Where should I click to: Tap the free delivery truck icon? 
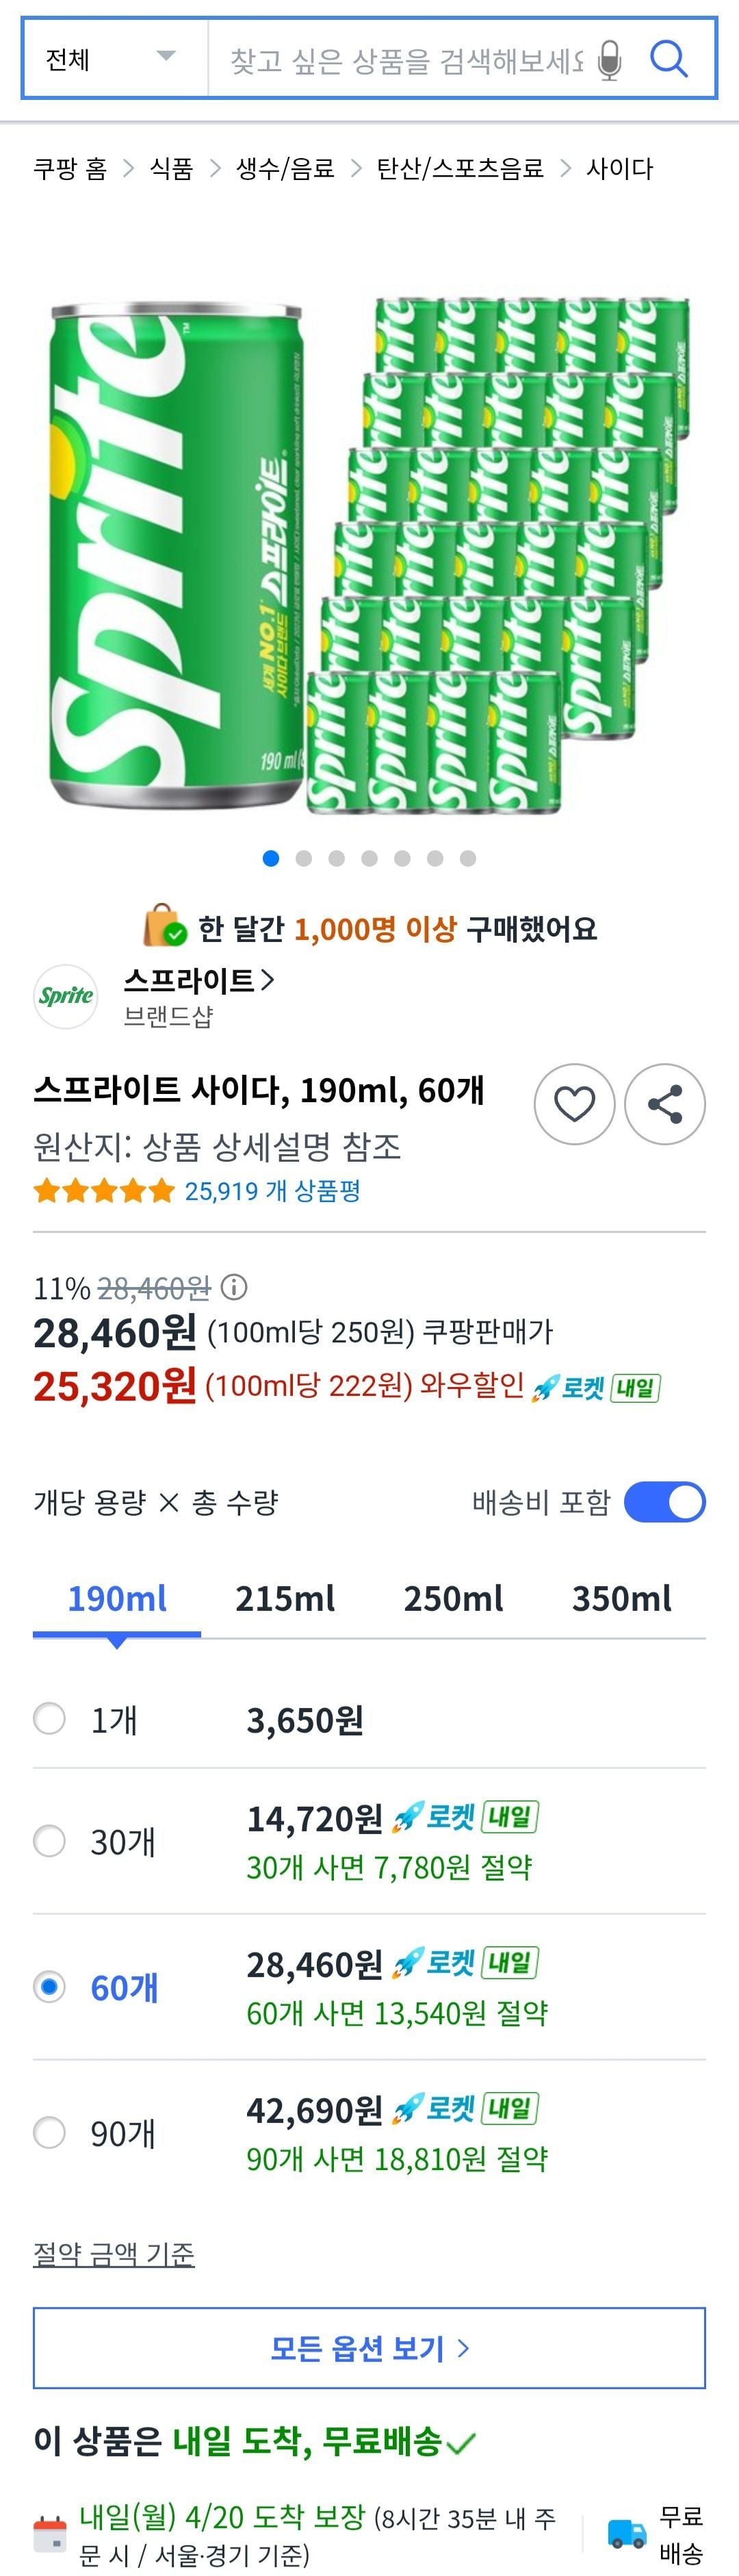627,2533
